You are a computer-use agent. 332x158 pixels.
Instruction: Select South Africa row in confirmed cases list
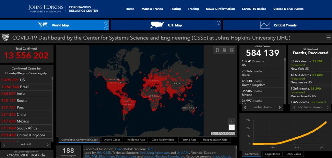pyautogui.click(x=26, y=128)
